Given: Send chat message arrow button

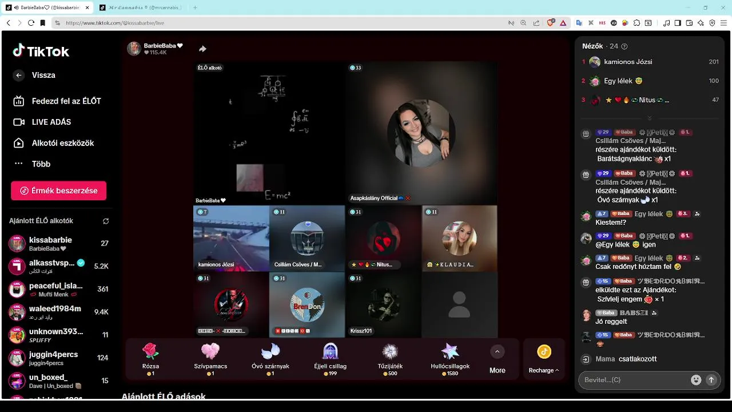Looking at the screenshot, I should pos(711,380).
